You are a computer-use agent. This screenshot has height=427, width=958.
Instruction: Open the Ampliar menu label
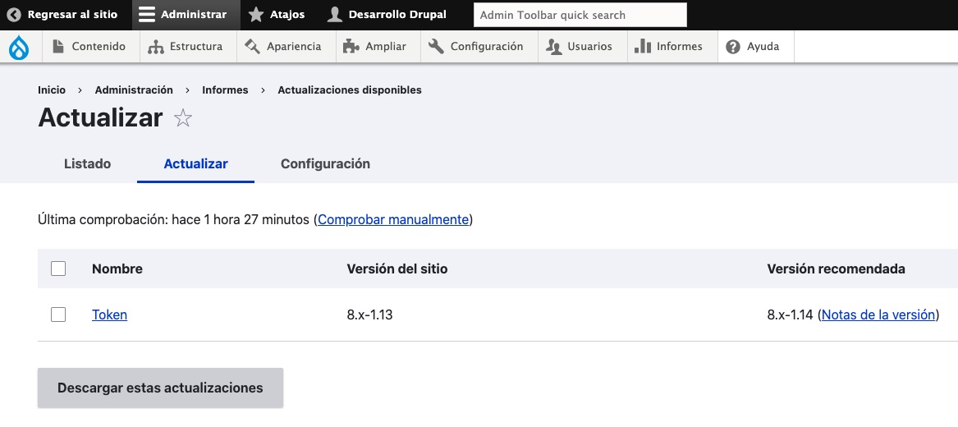click(x=386, y=47)
